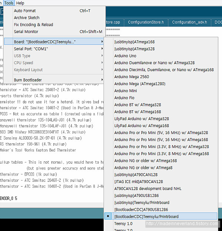The width and height of the screenshot is (222, 231).
Task: Select Pro Mini 3.3V 8 MHz ATmega328
Action: pyautogui.click(x=161, y=147)
